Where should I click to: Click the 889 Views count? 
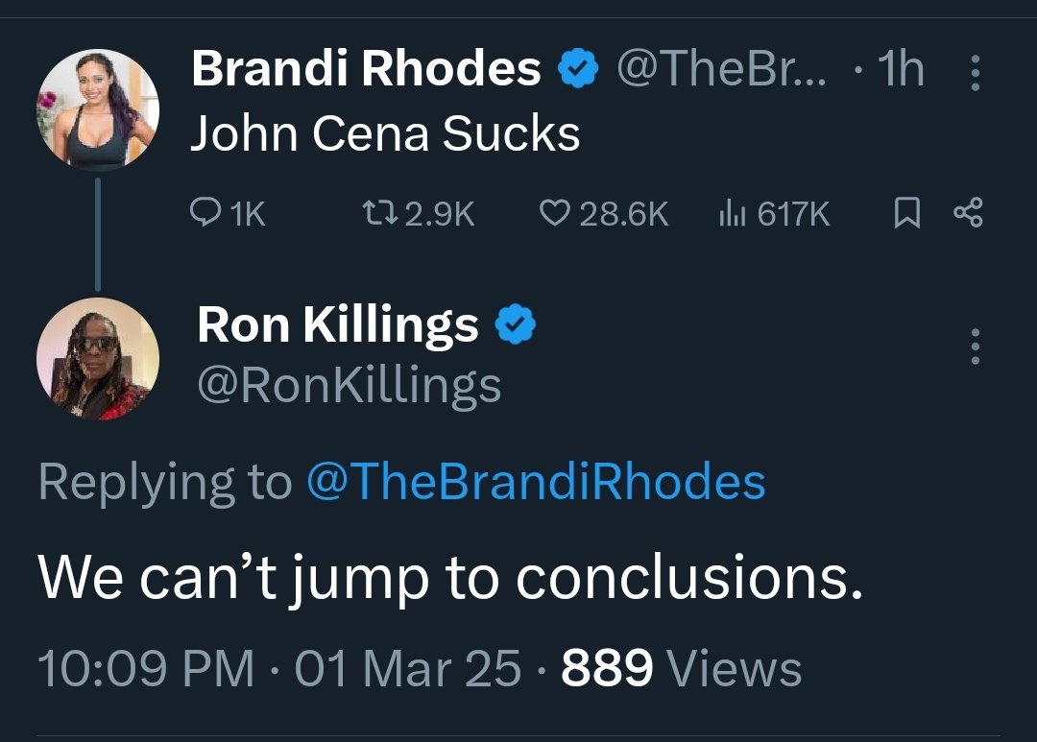point(682,668)
